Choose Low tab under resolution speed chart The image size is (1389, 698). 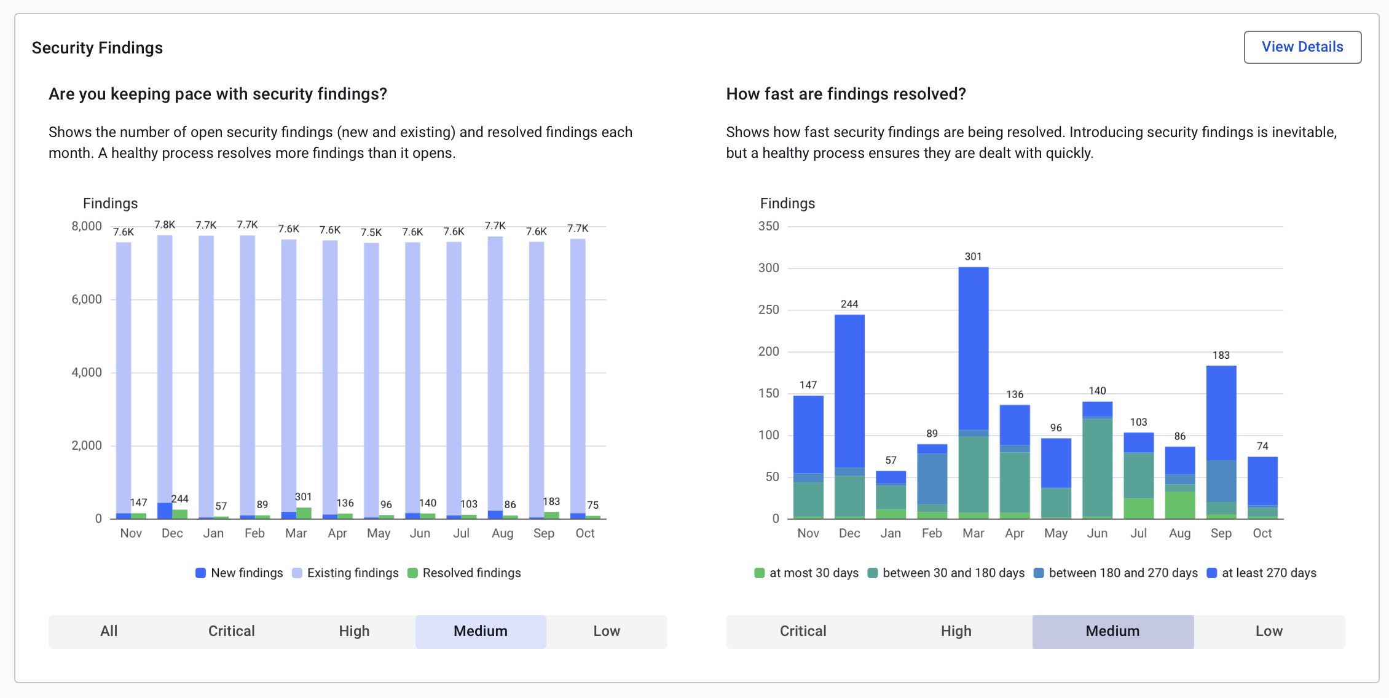point(1269,631)
